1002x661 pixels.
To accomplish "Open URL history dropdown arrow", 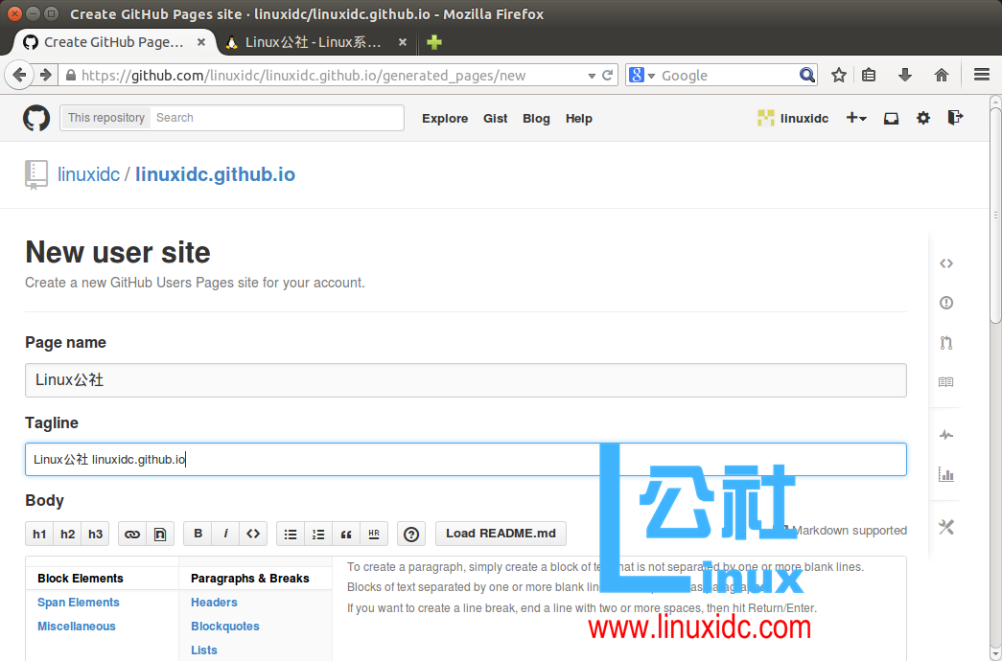I will pos(592,76).
